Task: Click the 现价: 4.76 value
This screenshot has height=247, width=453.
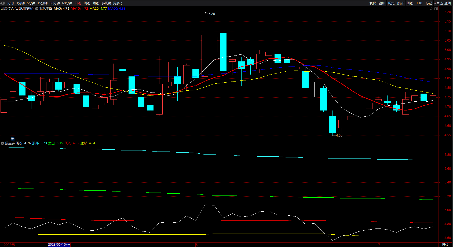Action: pos(24,143)
